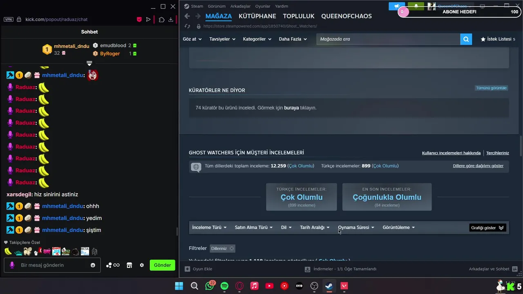This screenshot has height=294, width=523.
Task: Click the Steam notifications bell icon
Action: pyautogui.click(x=416, y=6)
